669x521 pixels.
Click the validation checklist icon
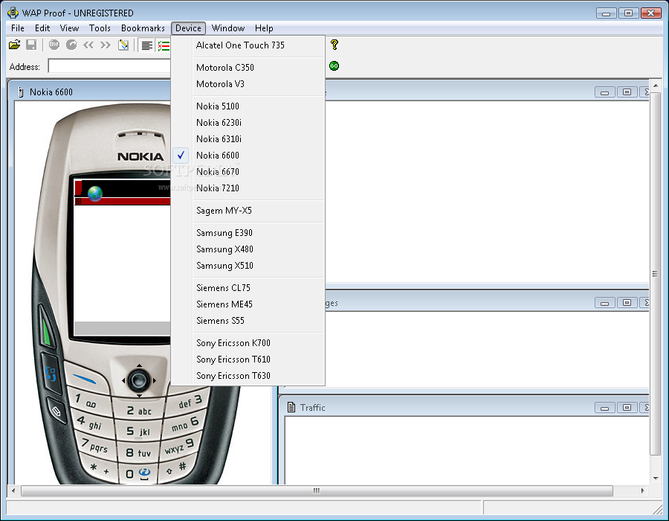tap(164, 45)
